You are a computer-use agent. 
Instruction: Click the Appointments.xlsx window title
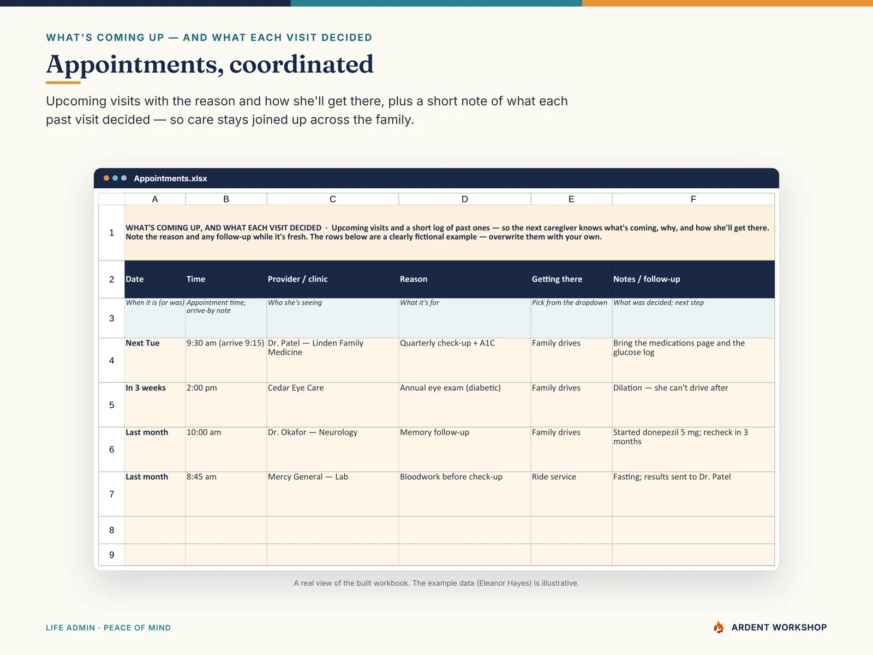click(170, 178)
